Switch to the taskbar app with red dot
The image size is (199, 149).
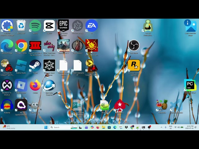coord(149,127)
